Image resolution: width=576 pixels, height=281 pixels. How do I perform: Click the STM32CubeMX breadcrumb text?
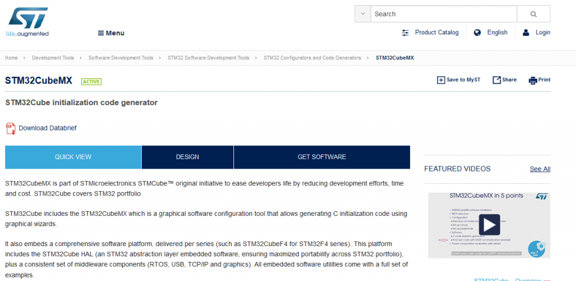[395, 58]
